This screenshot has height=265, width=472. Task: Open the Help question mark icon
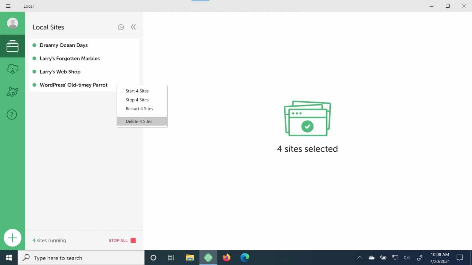(x=12, y=115)
